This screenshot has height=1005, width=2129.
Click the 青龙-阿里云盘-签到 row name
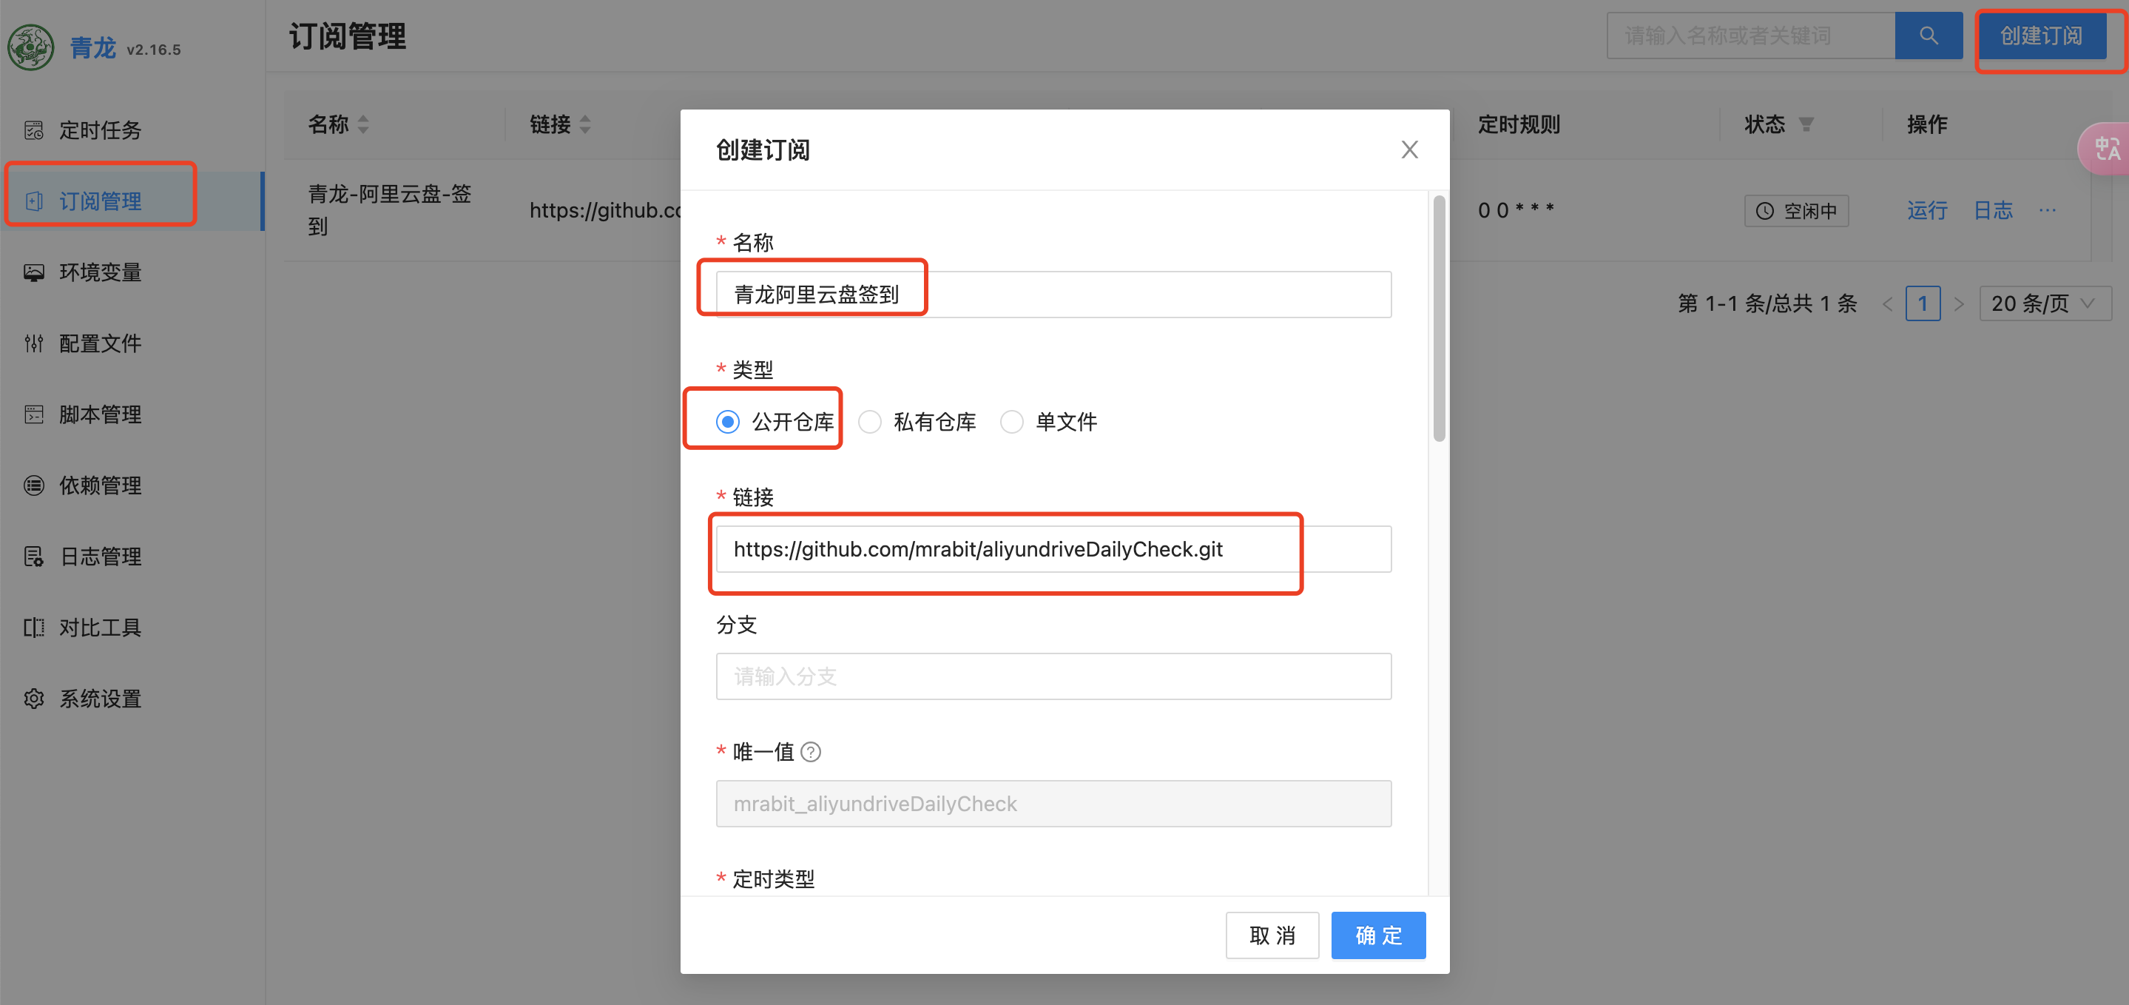[390, 210]
